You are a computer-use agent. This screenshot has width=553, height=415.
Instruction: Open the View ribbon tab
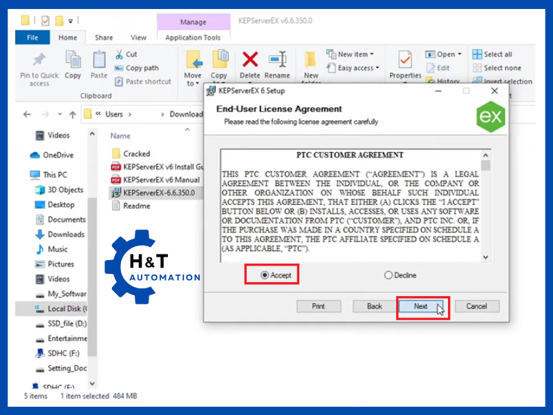tap(138, 37)
